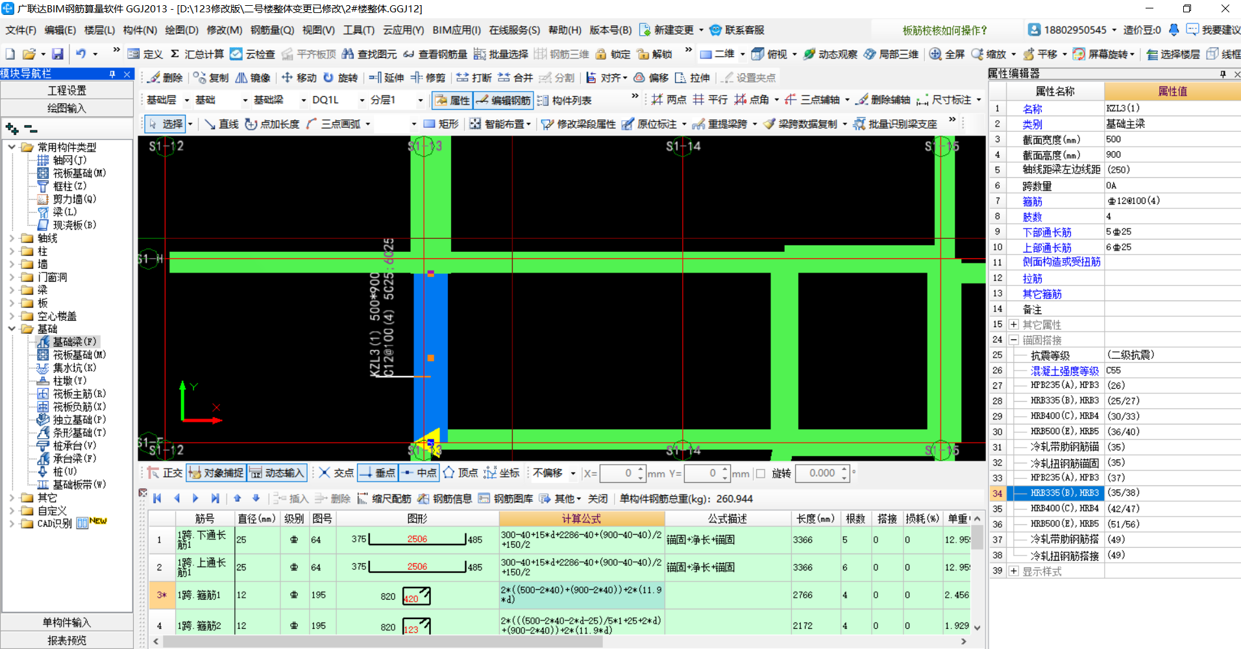The image size is (1241, 649).
Task: Select the 延伸 extend tool
Action: tap(386, 78)
